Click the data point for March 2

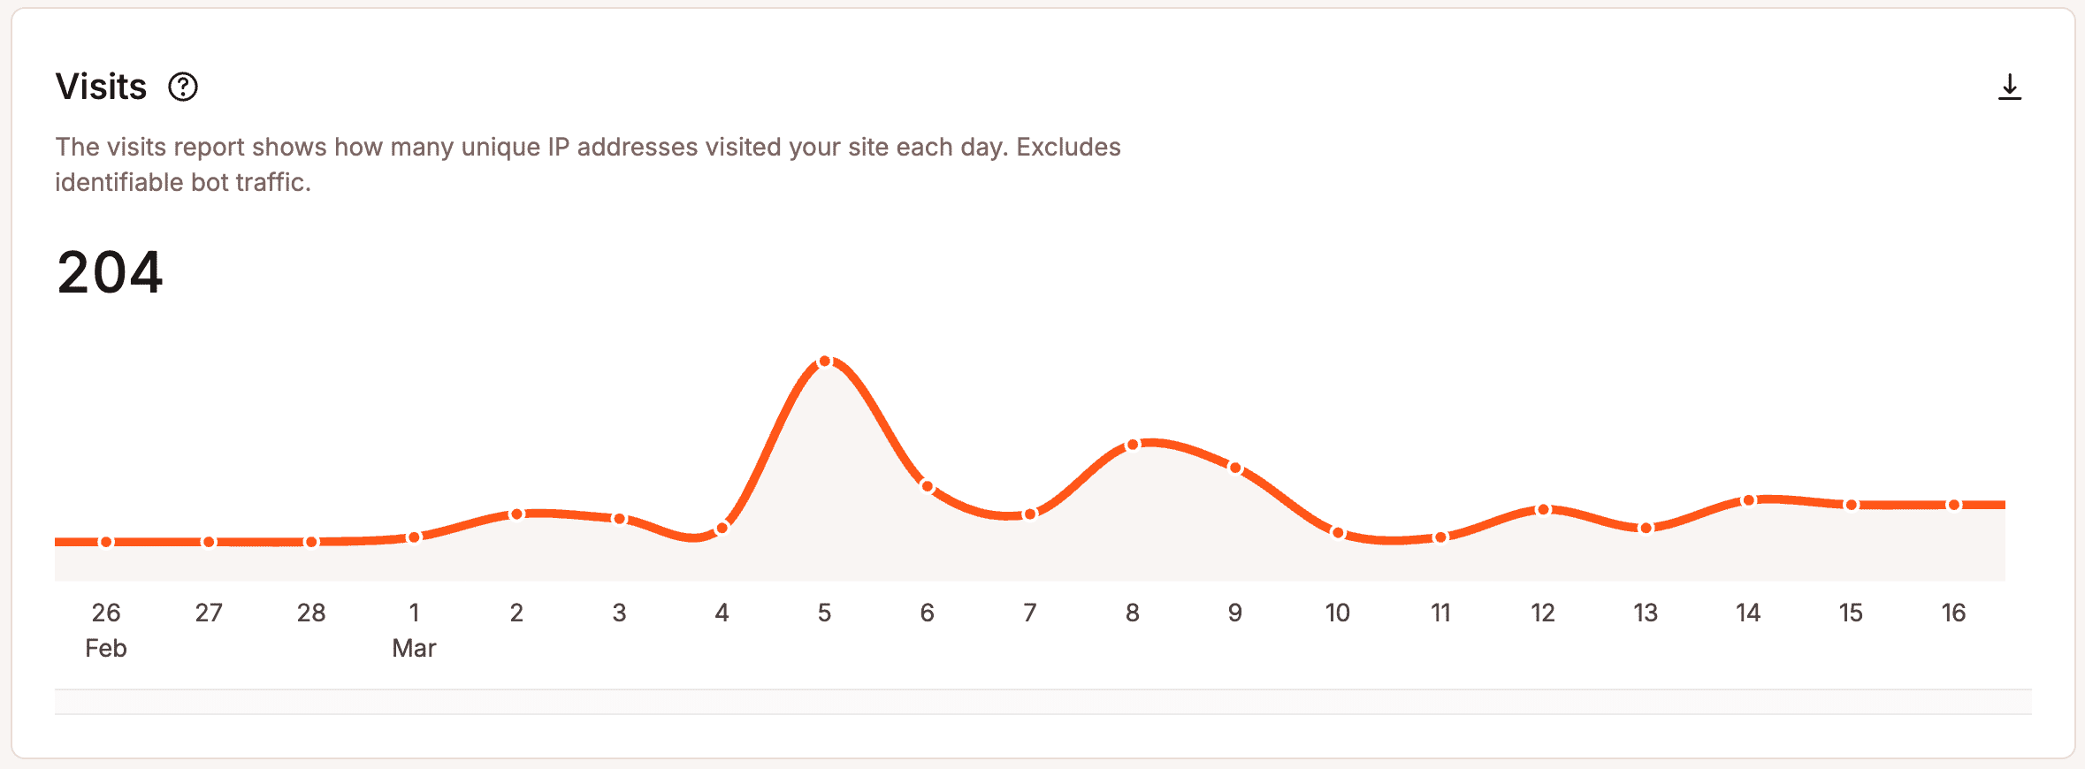click(516, 514)
